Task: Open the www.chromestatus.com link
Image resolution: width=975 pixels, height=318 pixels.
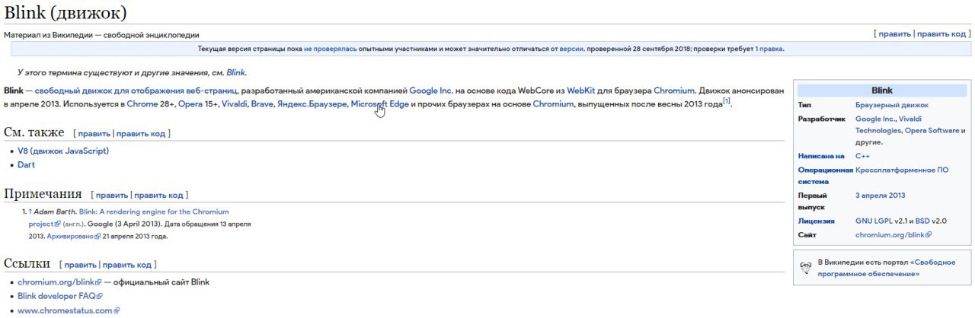Action: [x=69, y=310]
